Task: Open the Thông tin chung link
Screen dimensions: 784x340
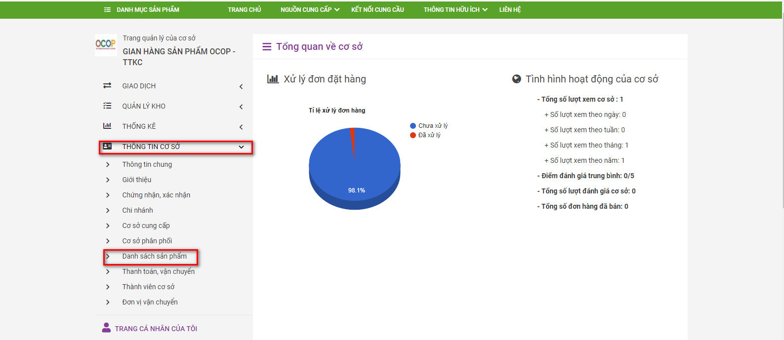Action: pos(147,164)
